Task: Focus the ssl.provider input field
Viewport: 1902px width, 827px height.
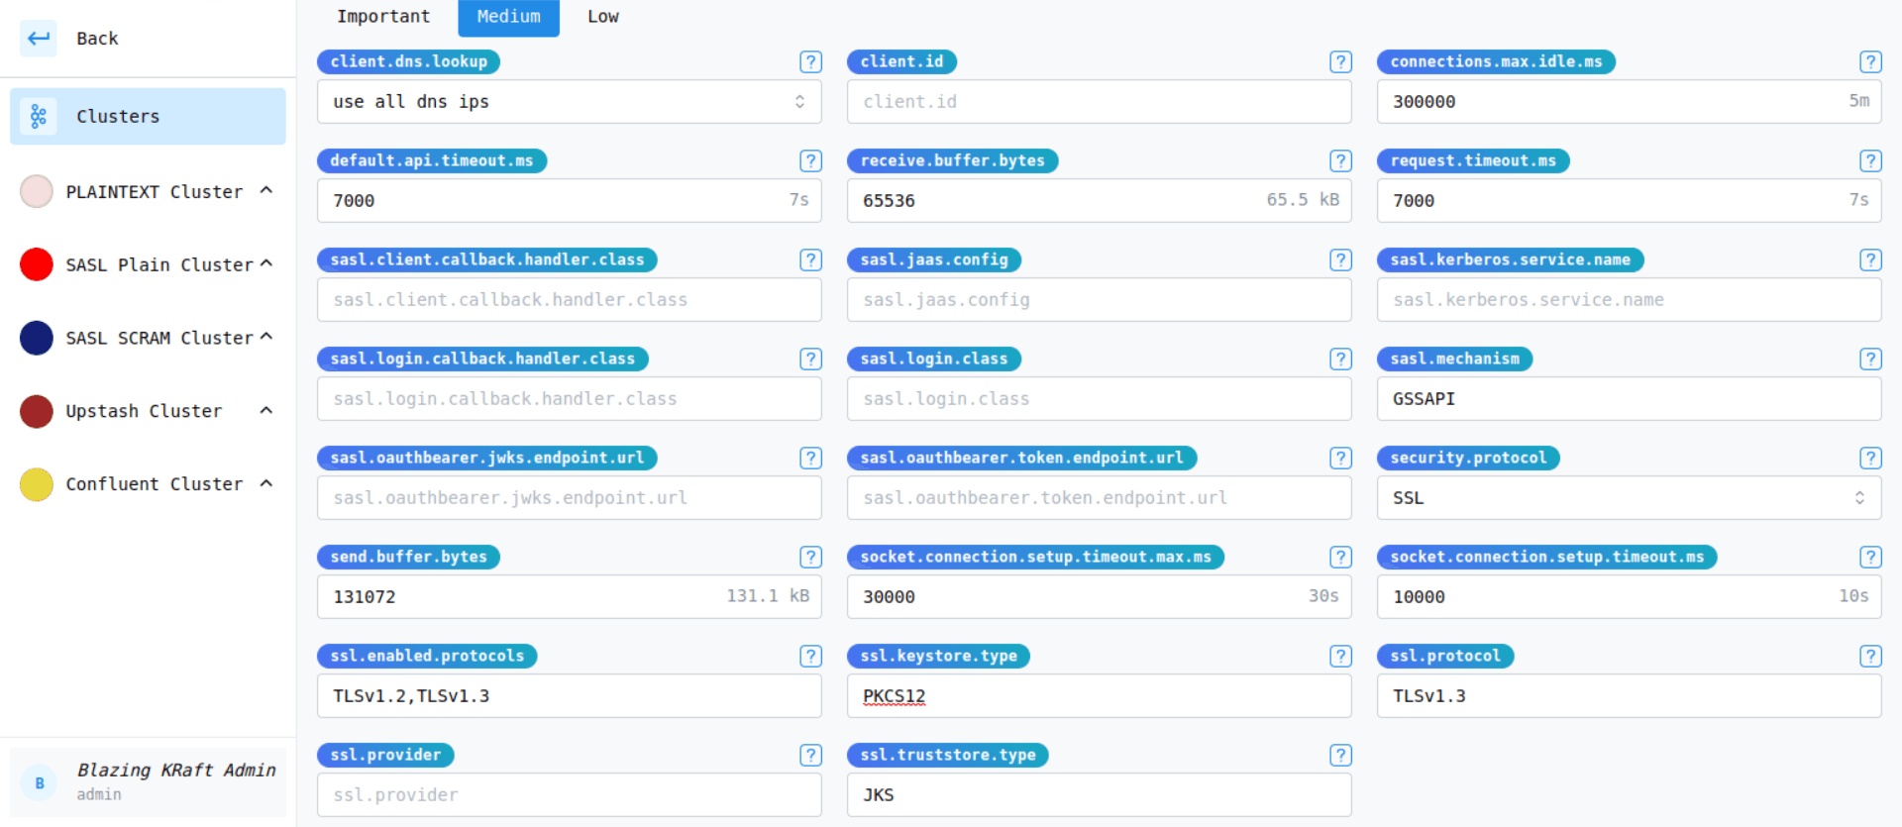Action: 570,794
